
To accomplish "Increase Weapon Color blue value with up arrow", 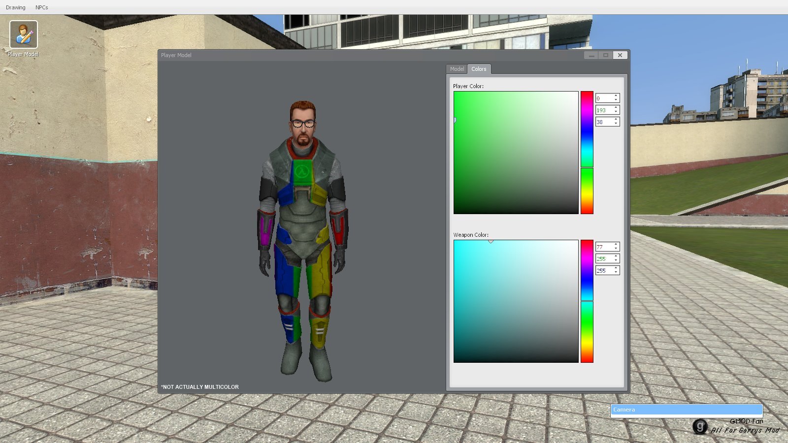I will [616, 268].
